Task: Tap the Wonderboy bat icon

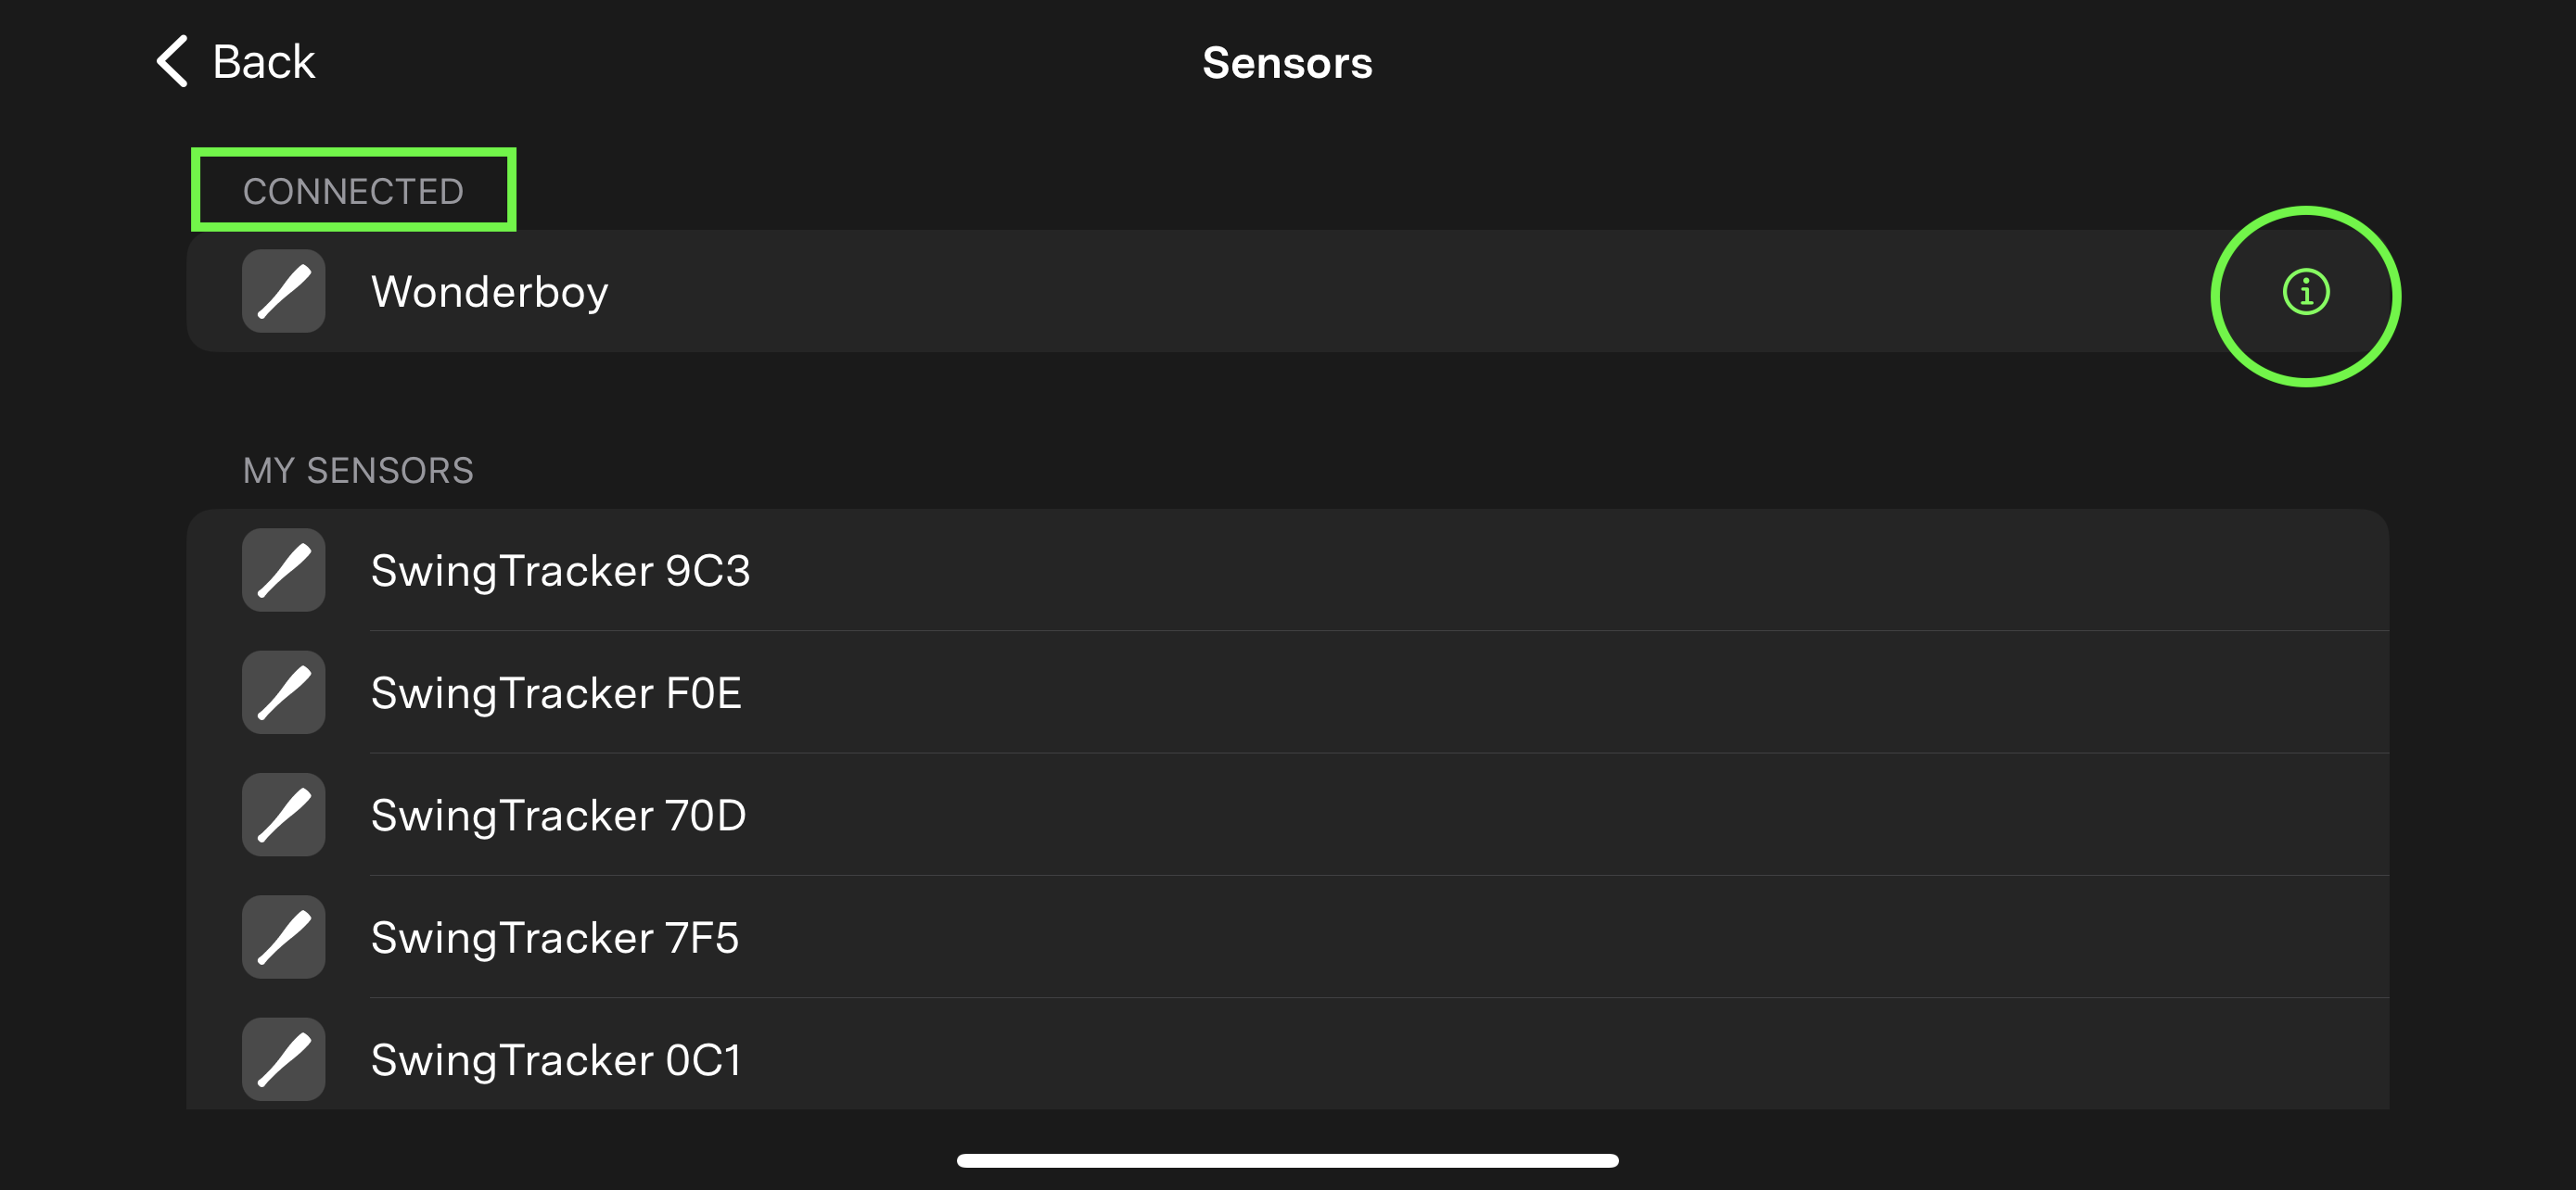Action: [283, 291]
